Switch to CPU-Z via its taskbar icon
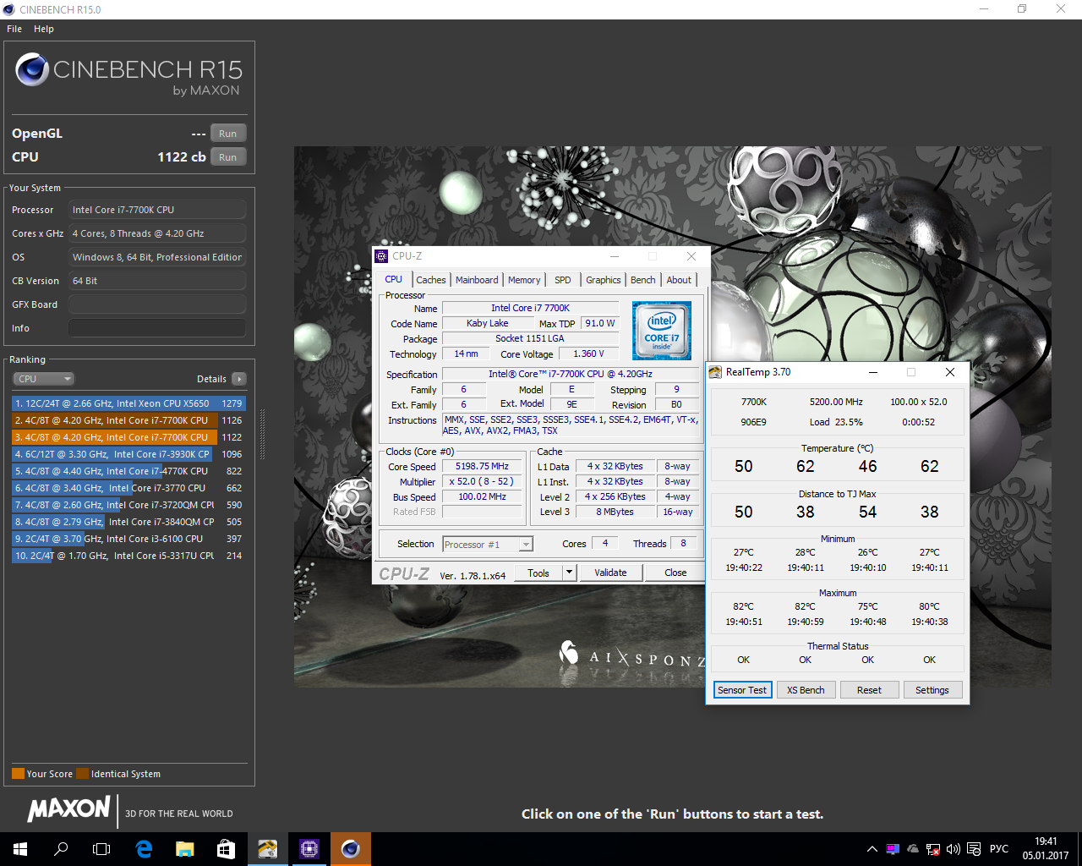This screenshot has width=1082, height=866. click(309, 849)
